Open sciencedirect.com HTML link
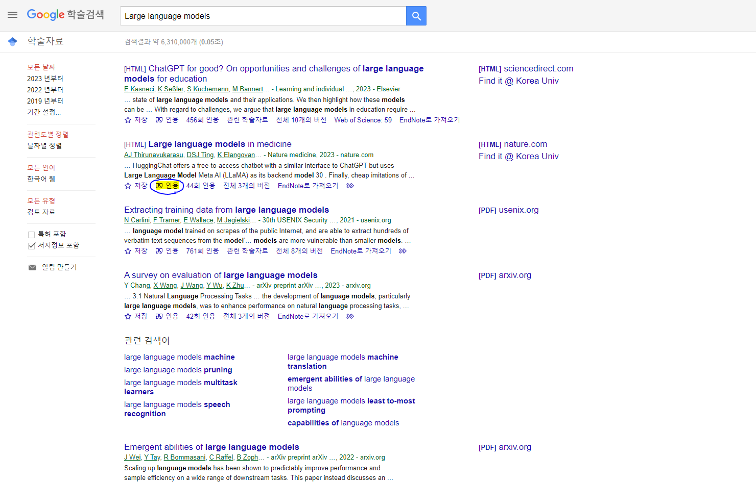756x482 pixels. (x=526, y=68)
